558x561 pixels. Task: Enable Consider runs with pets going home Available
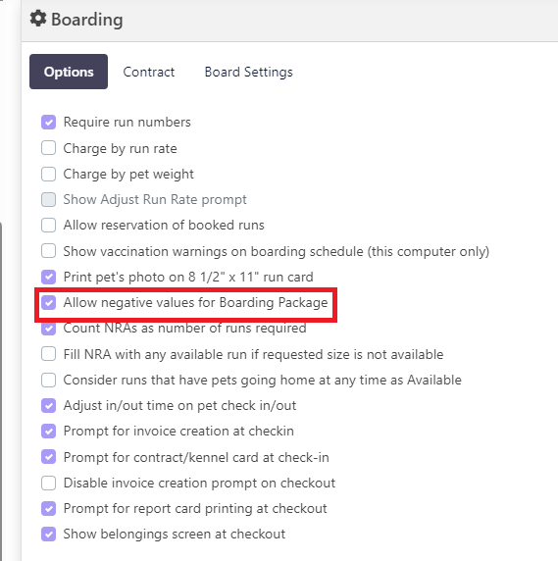tap(49, 380)
